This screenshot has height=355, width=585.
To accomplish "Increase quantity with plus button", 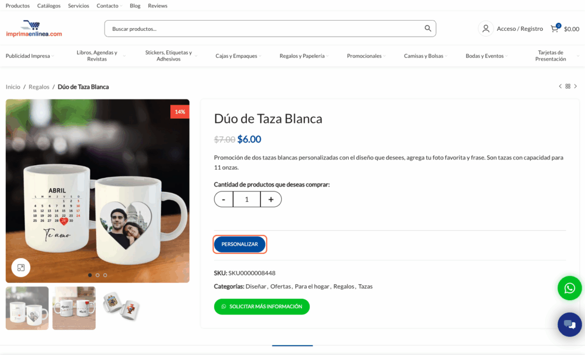I will 271,200.
